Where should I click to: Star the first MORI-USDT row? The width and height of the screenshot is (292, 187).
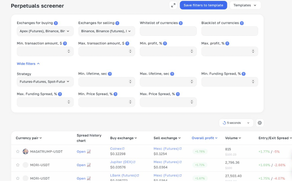click(18, 165)
